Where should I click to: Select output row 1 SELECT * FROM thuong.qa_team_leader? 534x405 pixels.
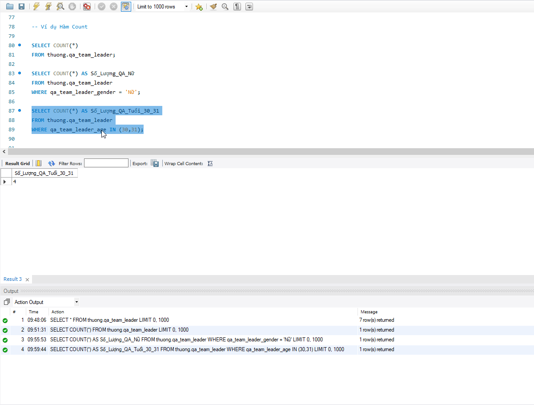267,320
